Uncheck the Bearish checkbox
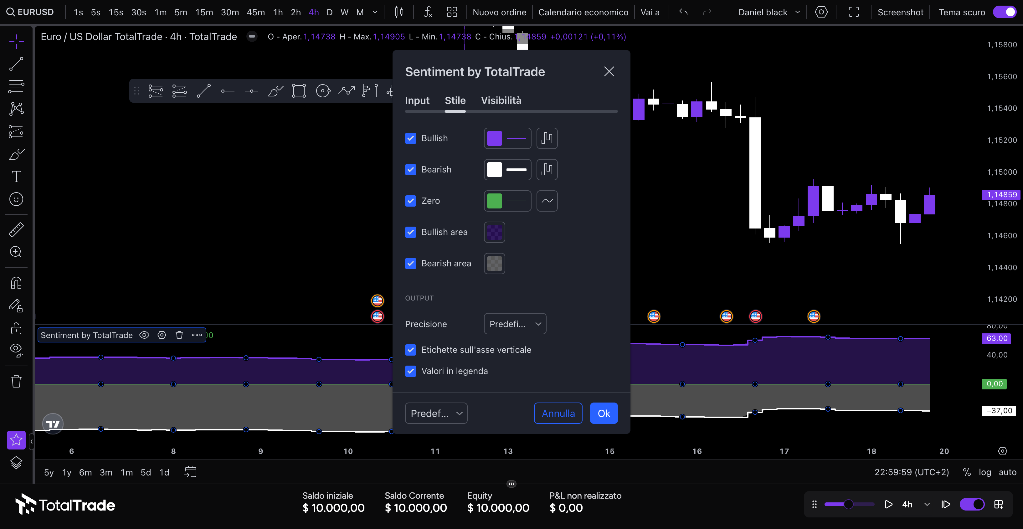The height and width of the screenshot is (529, 1023). (x=411, y=170)
